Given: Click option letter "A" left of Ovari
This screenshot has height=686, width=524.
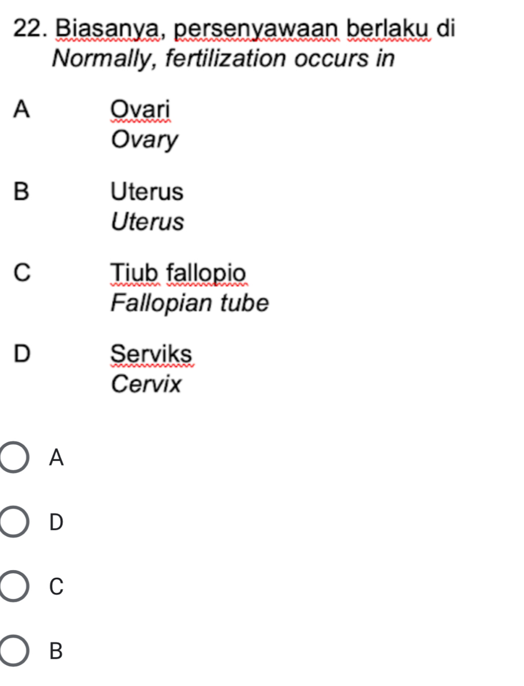Looking at the screenshot, I should [x=21, y=110].
